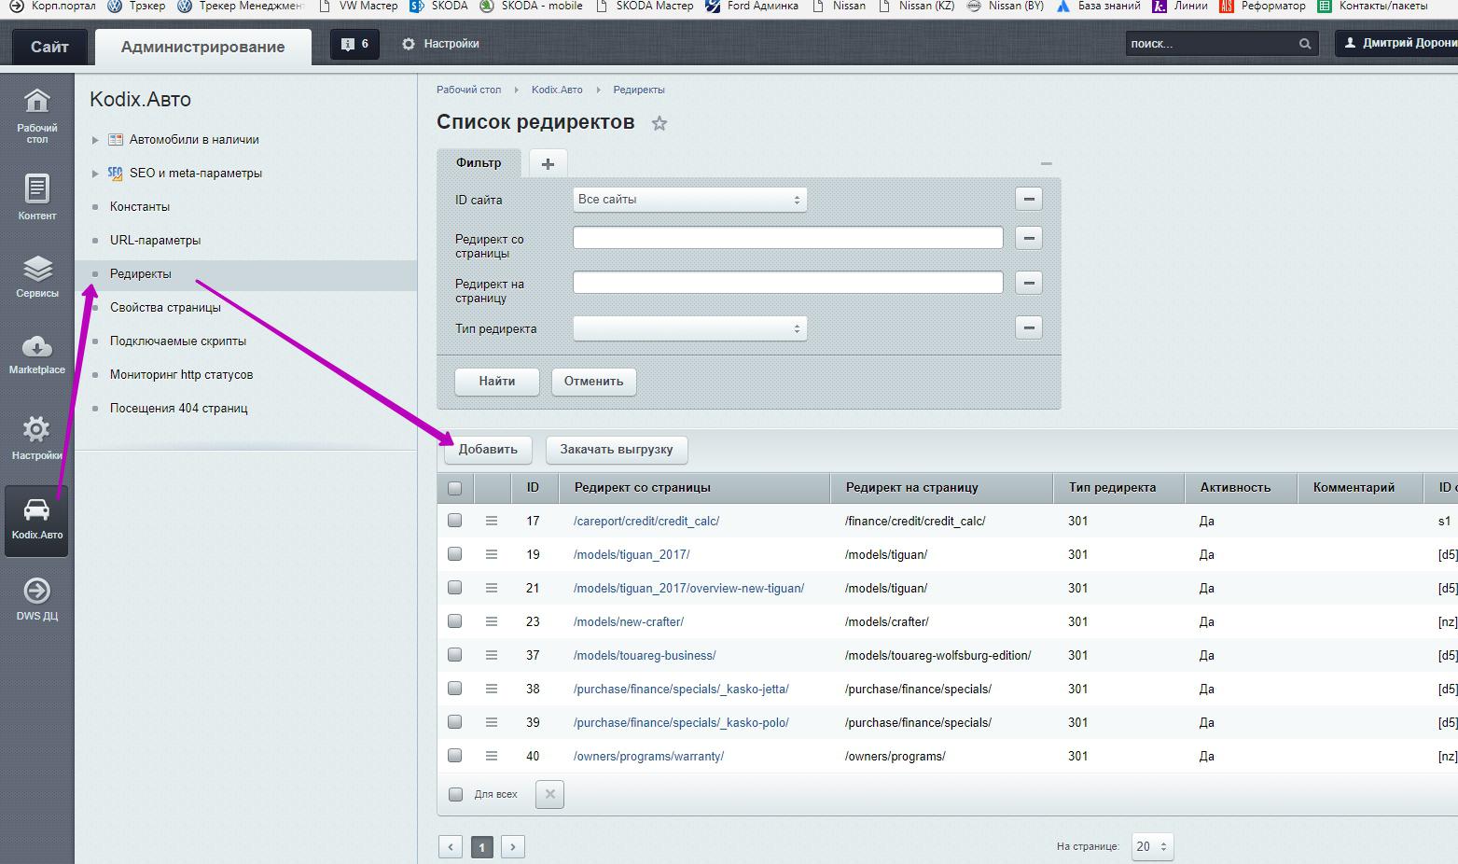Check the row with ID 19
This screenshot has width=1458, height=864.
pos(455,554)
